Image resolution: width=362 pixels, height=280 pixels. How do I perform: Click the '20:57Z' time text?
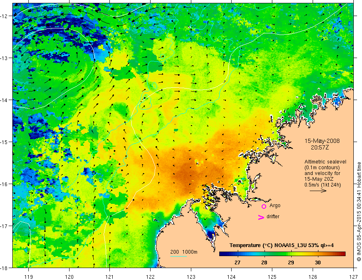point(320,147)
